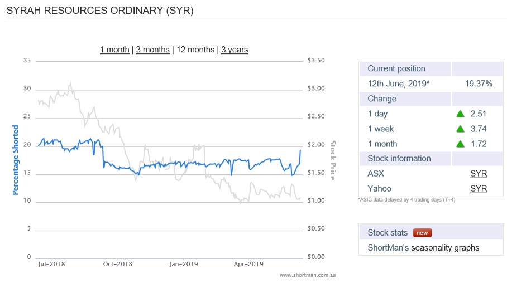Click the Oct-2018 label on the chart axis
The width and height of the screenshot is (507, 284).
coord(118,264)
